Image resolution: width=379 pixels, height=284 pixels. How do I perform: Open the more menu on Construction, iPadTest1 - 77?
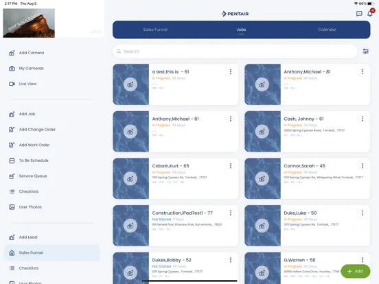click(230, 213)
